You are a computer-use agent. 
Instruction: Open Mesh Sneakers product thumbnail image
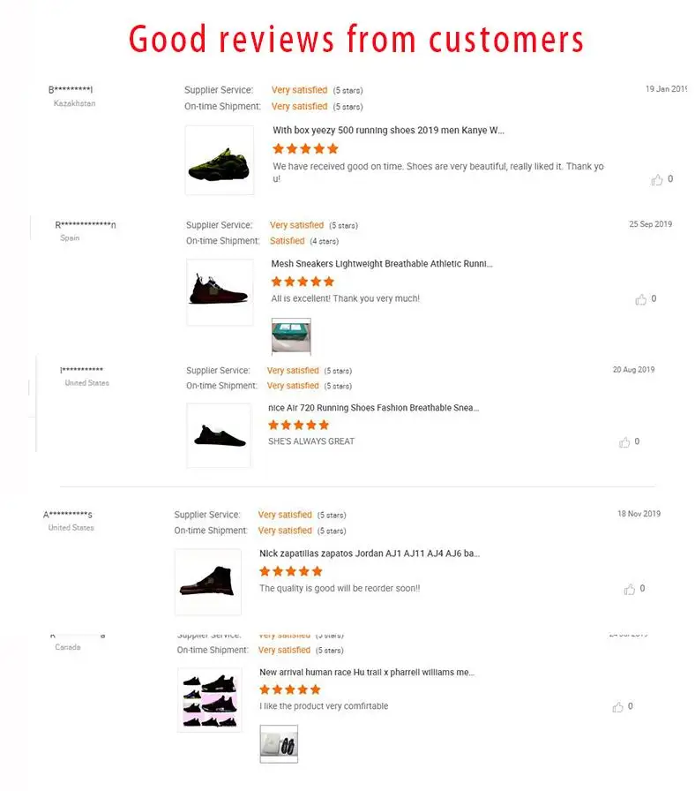(220, 291)
